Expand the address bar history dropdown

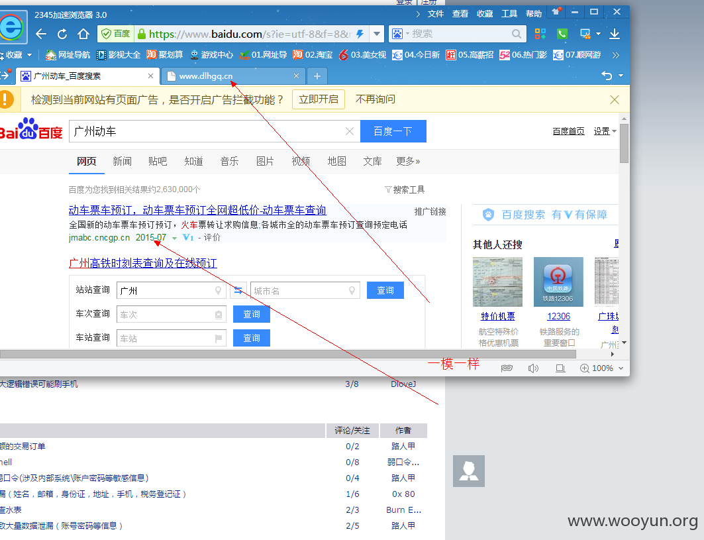pyautogui.click(x=377, y=34)
